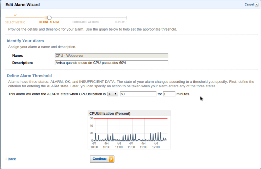Click the CPUUtilization (Percent) graph title

[110, 113]
